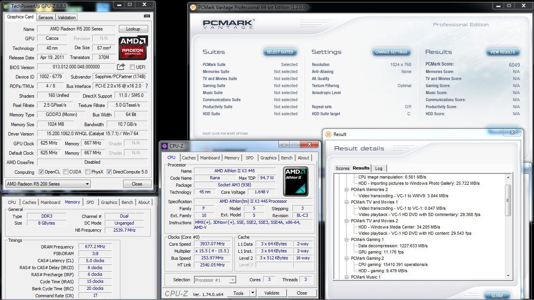Click the Bus Interface question mark icon
Image resolution: width=534 pixels, height=300 pixels.
(x=147, y=86)
